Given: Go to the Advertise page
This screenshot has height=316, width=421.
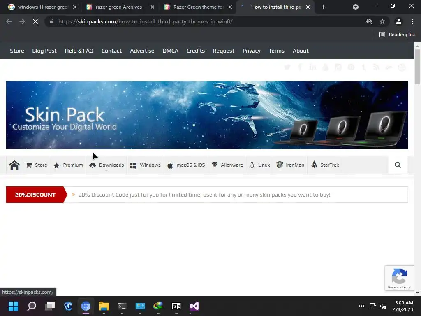Looking at the screenshot, I should pyautogui.click(x=142, y=51).
